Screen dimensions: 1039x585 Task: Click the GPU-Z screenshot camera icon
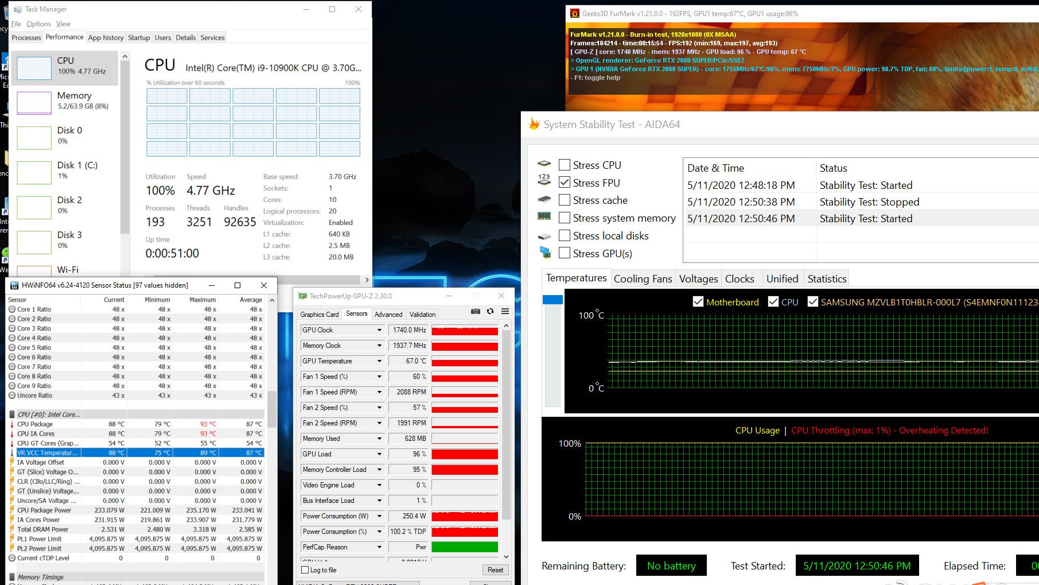[476, 311]
